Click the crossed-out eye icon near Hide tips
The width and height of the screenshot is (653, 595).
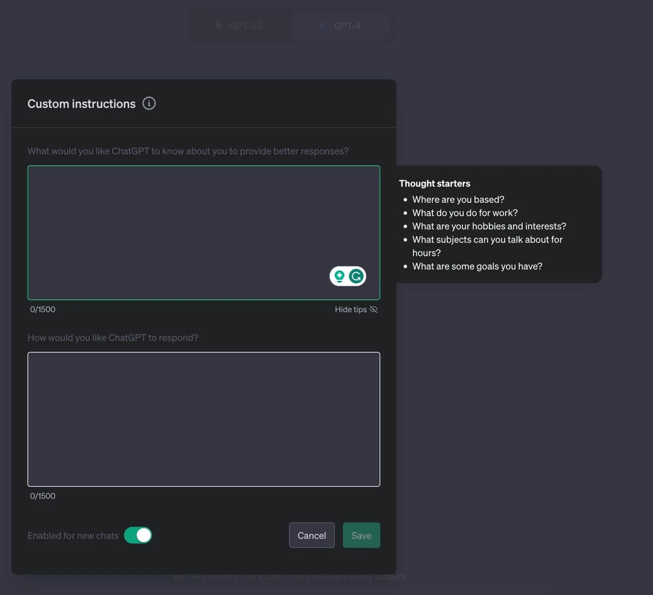[x=373, y=309]
